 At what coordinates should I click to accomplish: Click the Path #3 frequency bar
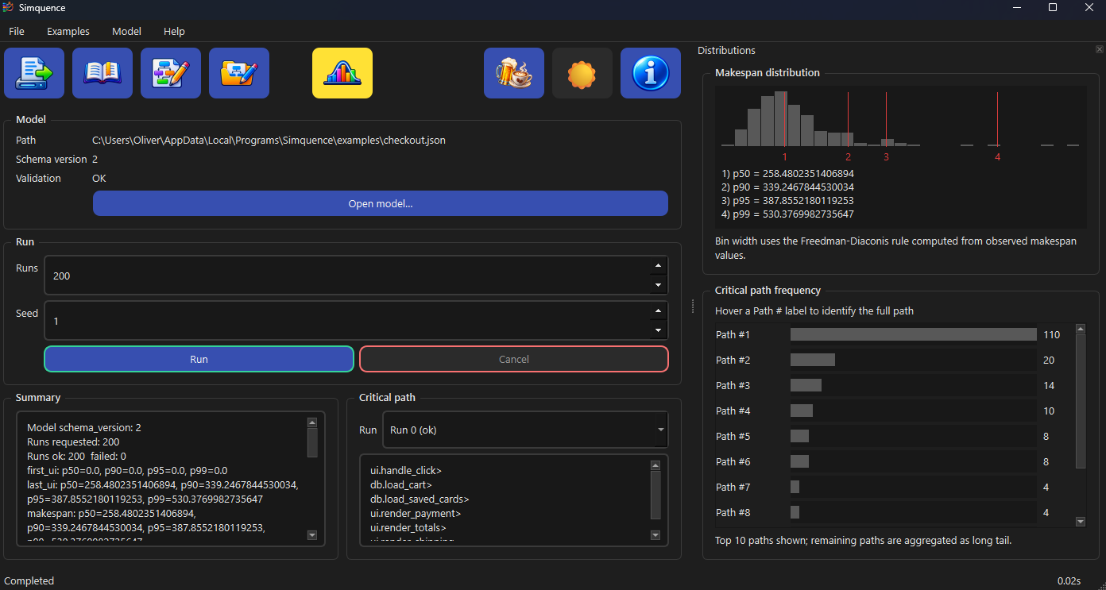[x=806, y=385]
